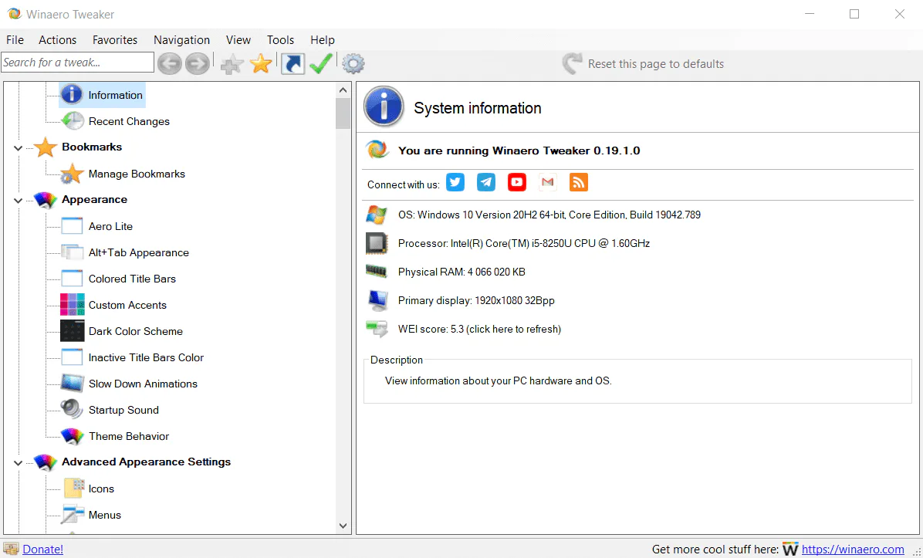Click the View information about your PC description
Viewport: 923px width, 558px height.
coord(499,380)
